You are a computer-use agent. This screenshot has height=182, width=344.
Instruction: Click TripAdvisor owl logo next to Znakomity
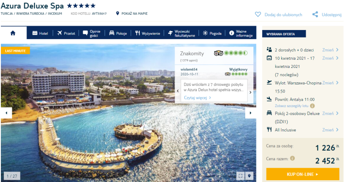click(x=219, y=53)
